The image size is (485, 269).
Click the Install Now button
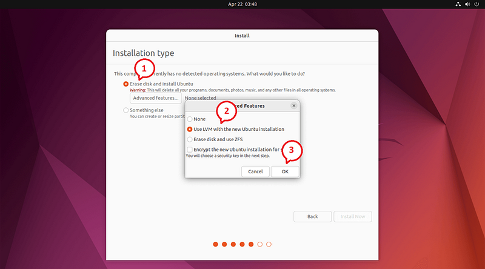353,216
